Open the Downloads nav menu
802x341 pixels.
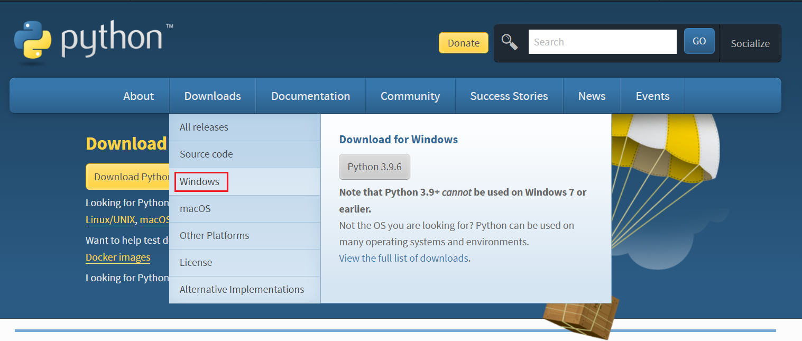(x=213, y=96)
